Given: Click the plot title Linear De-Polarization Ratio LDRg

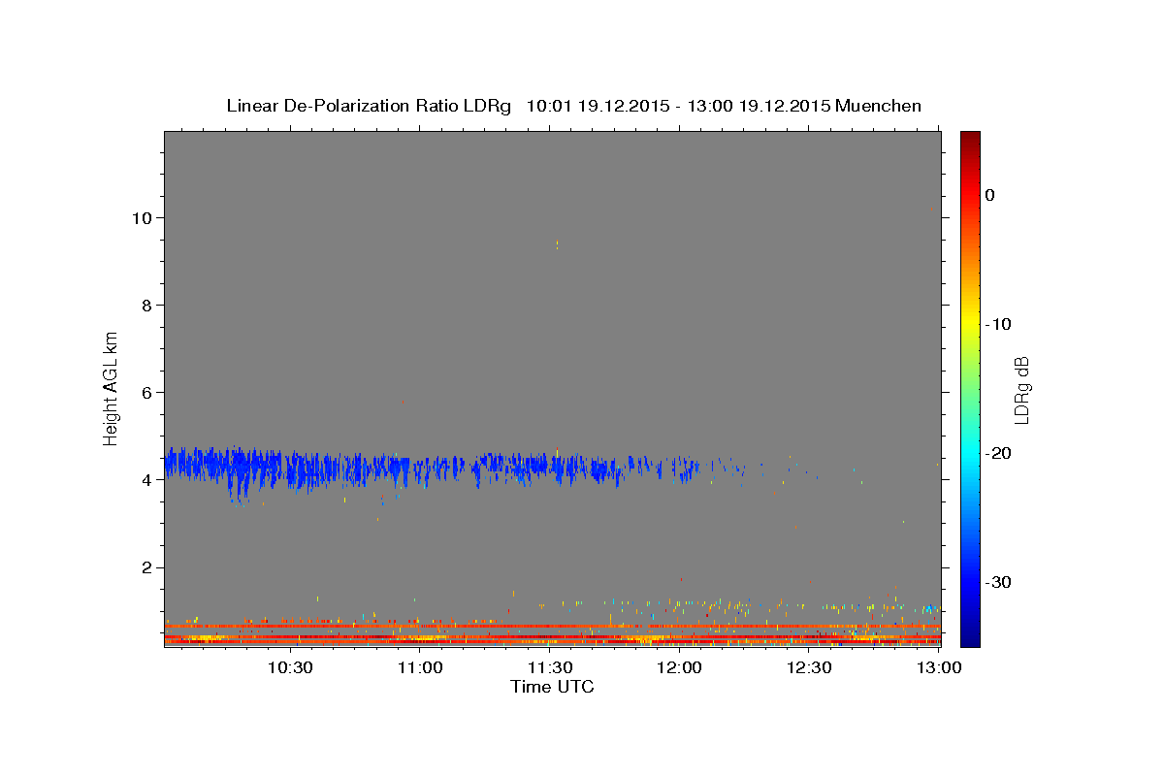Looking at the screenshot, I should pyautogui.click(x=369, y=106).
